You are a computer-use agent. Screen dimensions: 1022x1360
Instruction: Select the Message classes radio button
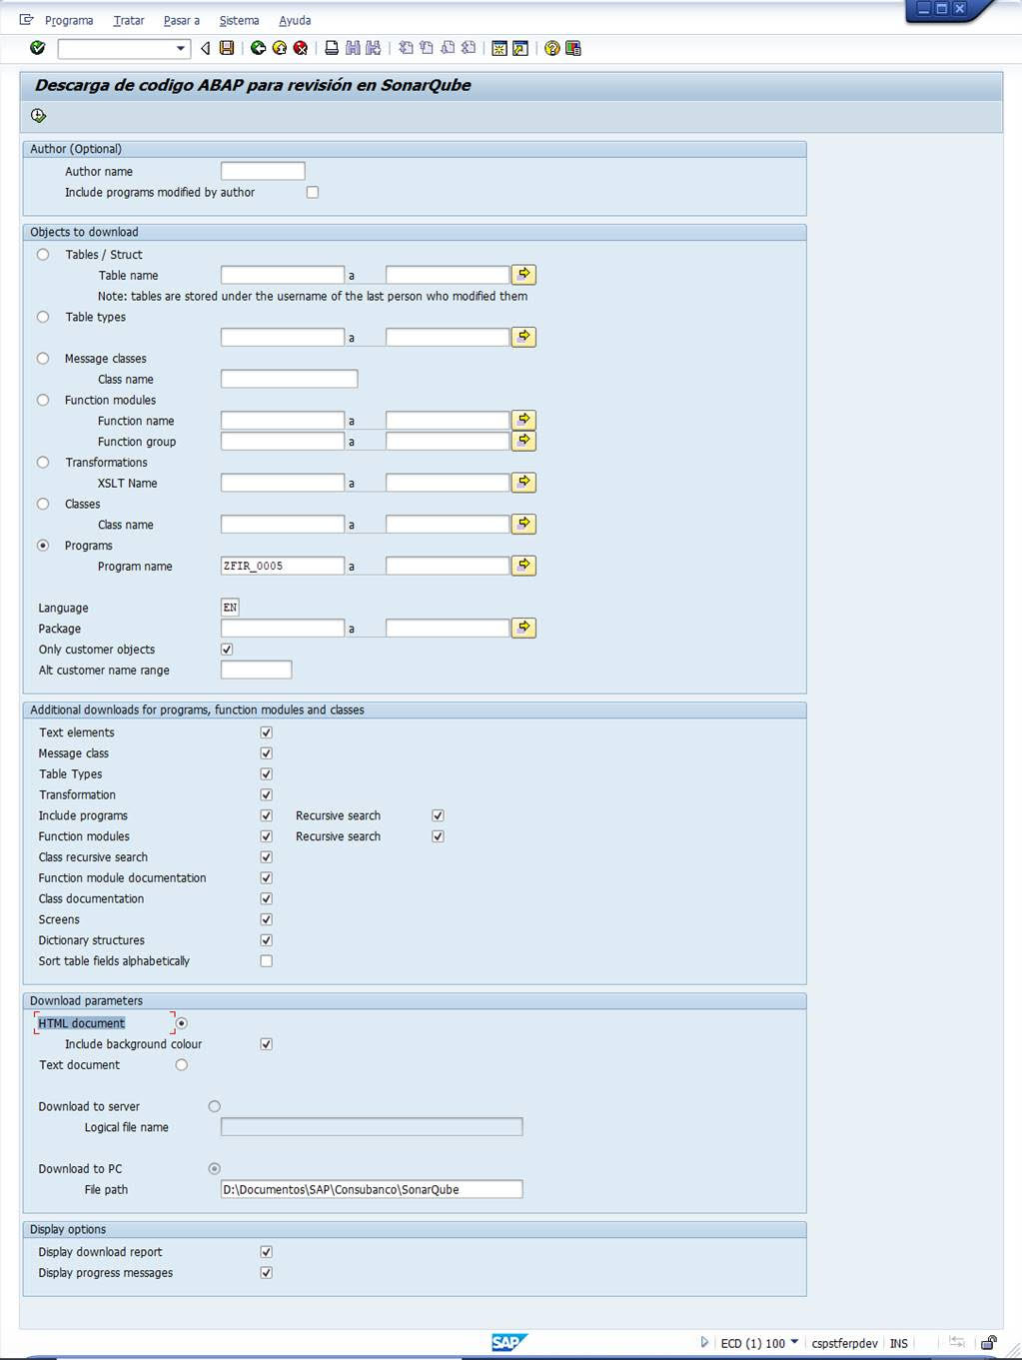click(43, 358)
